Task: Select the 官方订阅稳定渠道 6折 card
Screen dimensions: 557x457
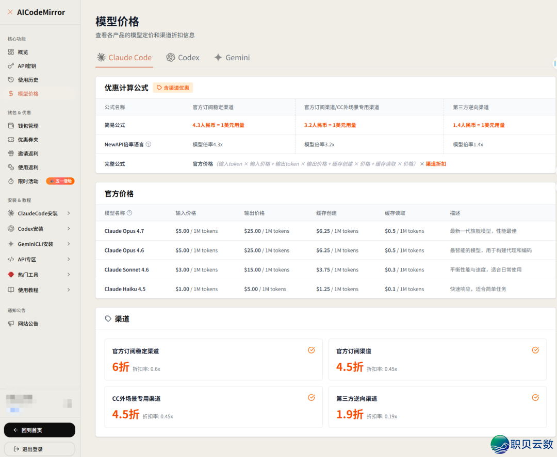Action: tap(214, 360)
